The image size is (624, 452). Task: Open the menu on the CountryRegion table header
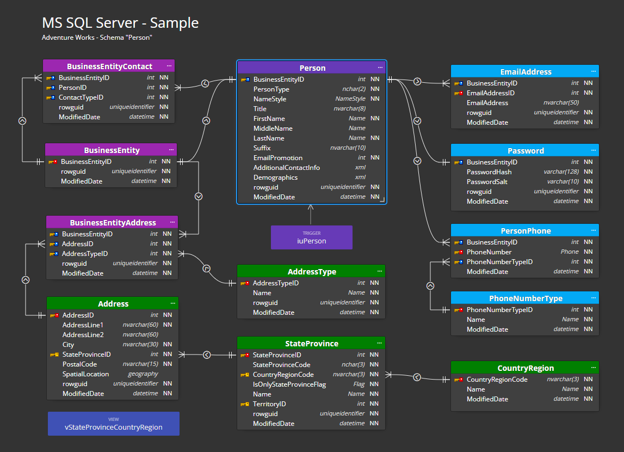(x=594, y=368)
